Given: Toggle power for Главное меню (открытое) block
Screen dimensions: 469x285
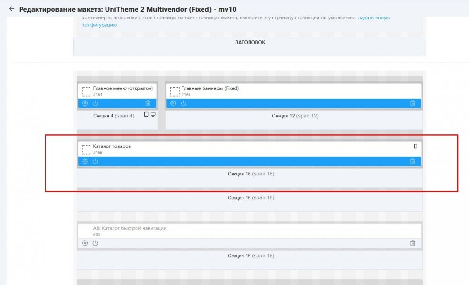Looking at the screenshot, I should (x=95, y=103).
